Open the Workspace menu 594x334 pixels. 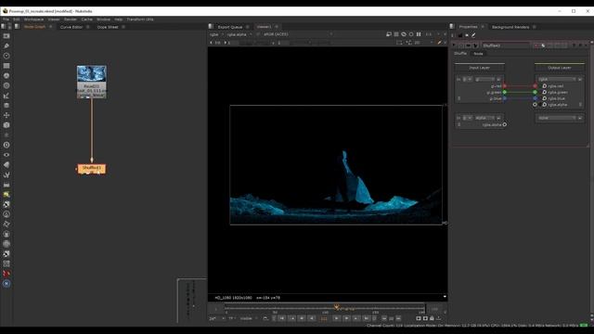[33, 19]
